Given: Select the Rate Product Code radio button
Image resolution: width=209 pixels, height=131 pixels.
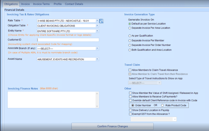Looking at the screenshot, I should (162, 105).
